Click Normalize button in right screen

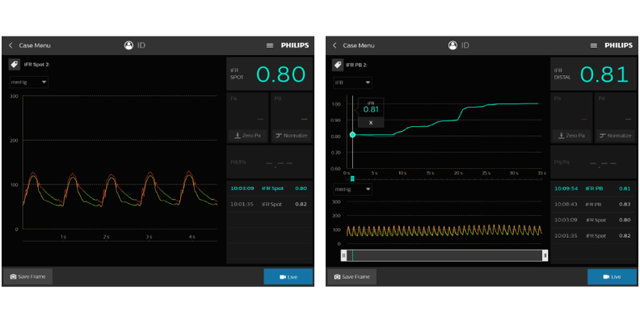tap(616, 136)
